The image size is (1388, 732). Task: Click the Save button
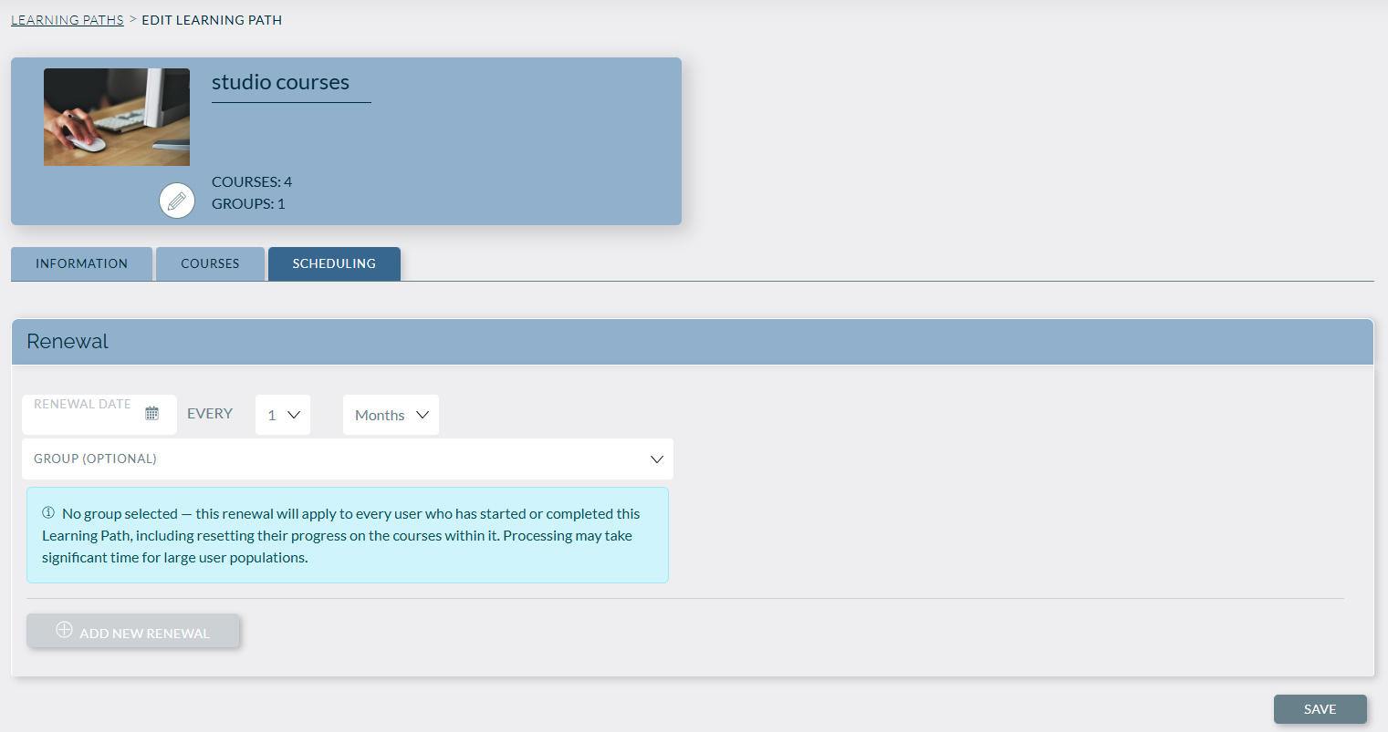tap(1320, 709)
